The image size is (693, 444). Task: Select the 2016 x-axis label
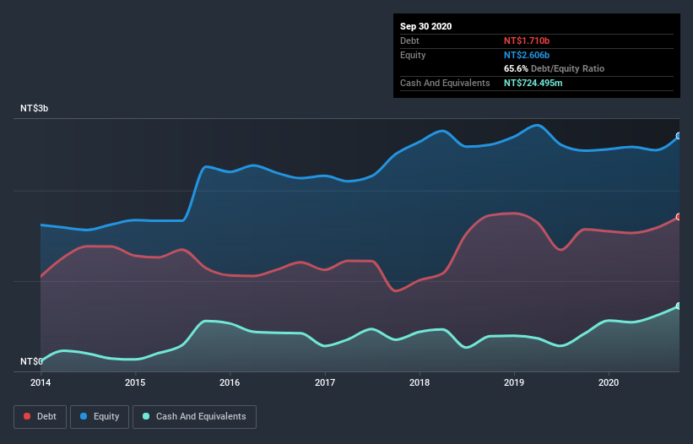coord(230,382)
